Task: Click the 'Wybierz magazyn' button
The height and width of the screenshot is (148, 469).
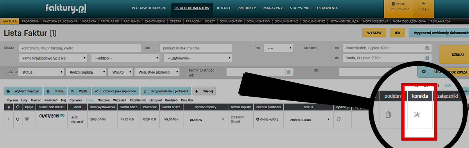Action: [23, 91]
